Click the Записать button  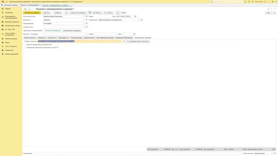point(46,13)
